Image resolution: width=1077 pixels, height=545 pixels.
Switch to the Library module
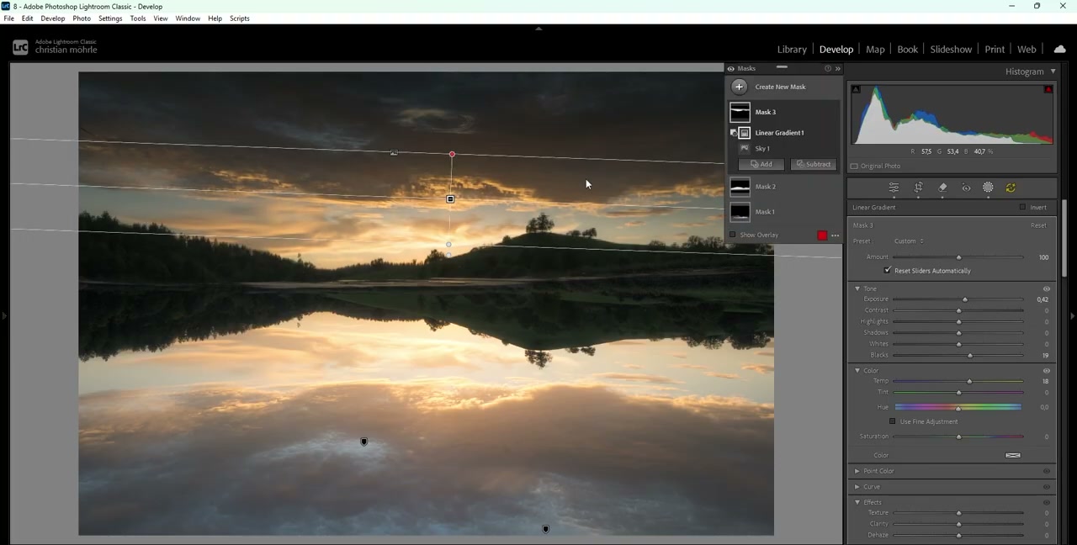(x=792, y=50)
